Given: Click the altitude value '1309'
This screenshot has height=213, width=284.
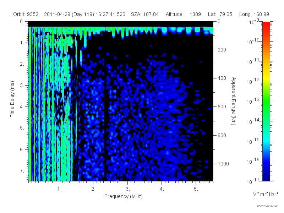Looking at the screenshot, I should pos(195,14).
